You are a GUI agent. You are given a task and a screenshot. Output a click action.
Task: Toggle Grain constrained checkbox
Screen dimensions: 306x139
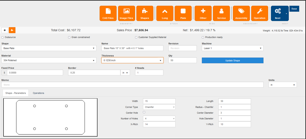click(x=69, y=37)
